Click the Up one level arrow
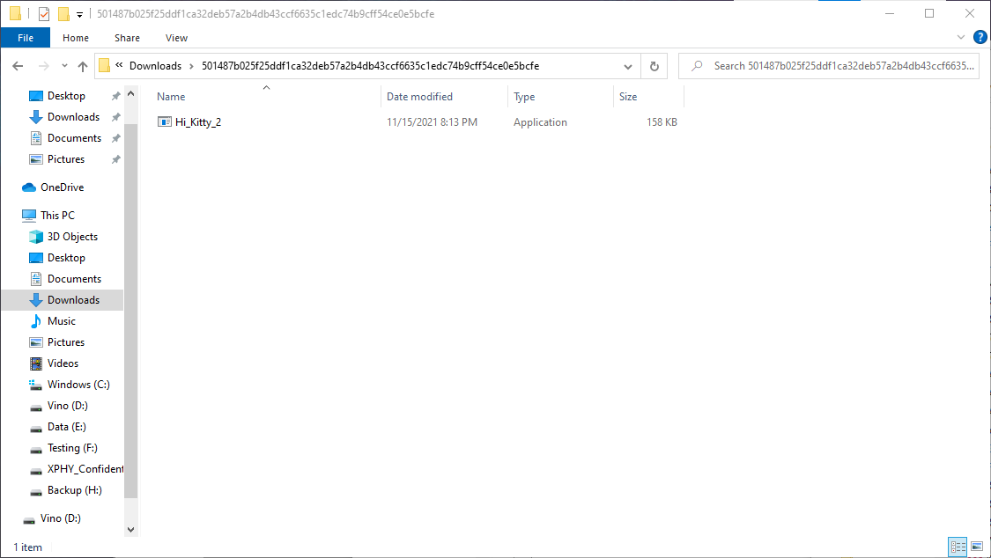The image size is (991, 558). (83, 66)
